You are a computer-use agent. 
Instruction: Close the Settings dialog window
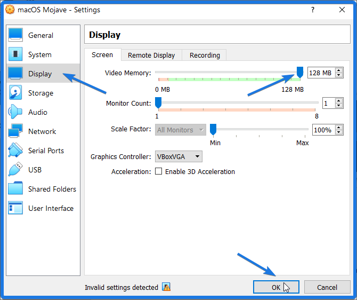pyautogui.click(x=342, y=10)
